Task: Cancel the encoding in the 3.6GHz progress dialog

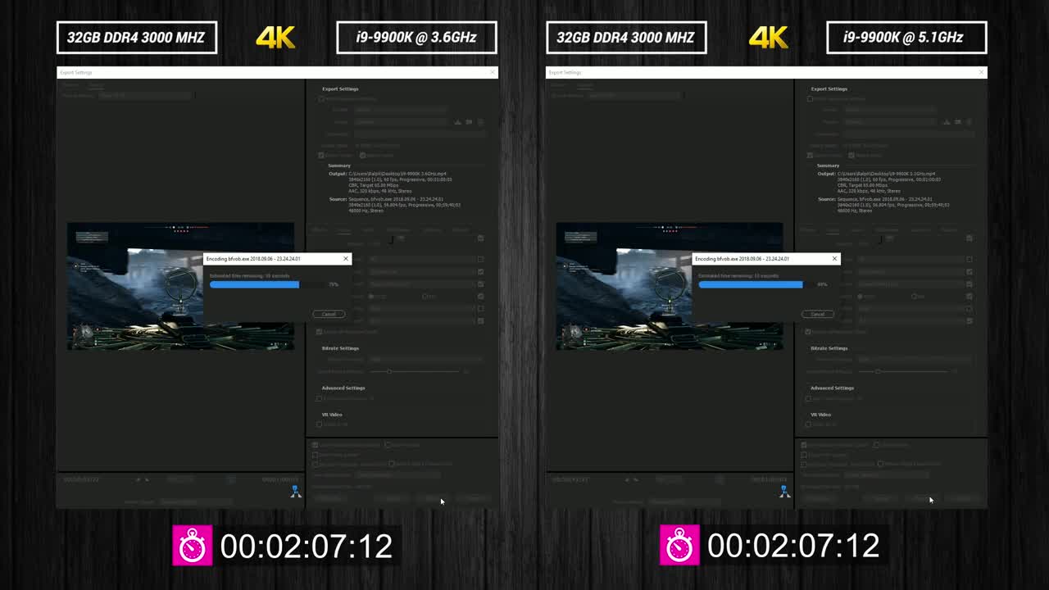Action: click(329, 314)
